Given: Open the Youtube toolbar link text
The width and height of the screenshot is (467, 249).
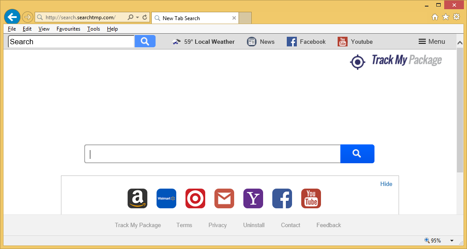Looking at the screenshot, I should tap(362, 42).
